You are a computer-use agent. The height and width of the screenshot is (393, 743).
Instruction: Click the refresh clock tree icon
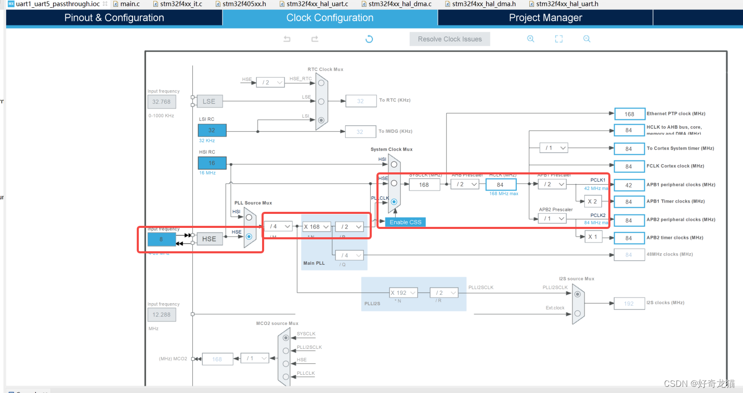[369, 39]
